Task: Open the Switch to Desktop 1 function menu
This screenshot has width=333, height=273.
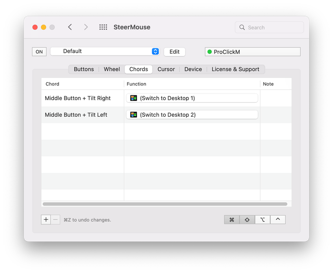Action: (x=192, y=98)
